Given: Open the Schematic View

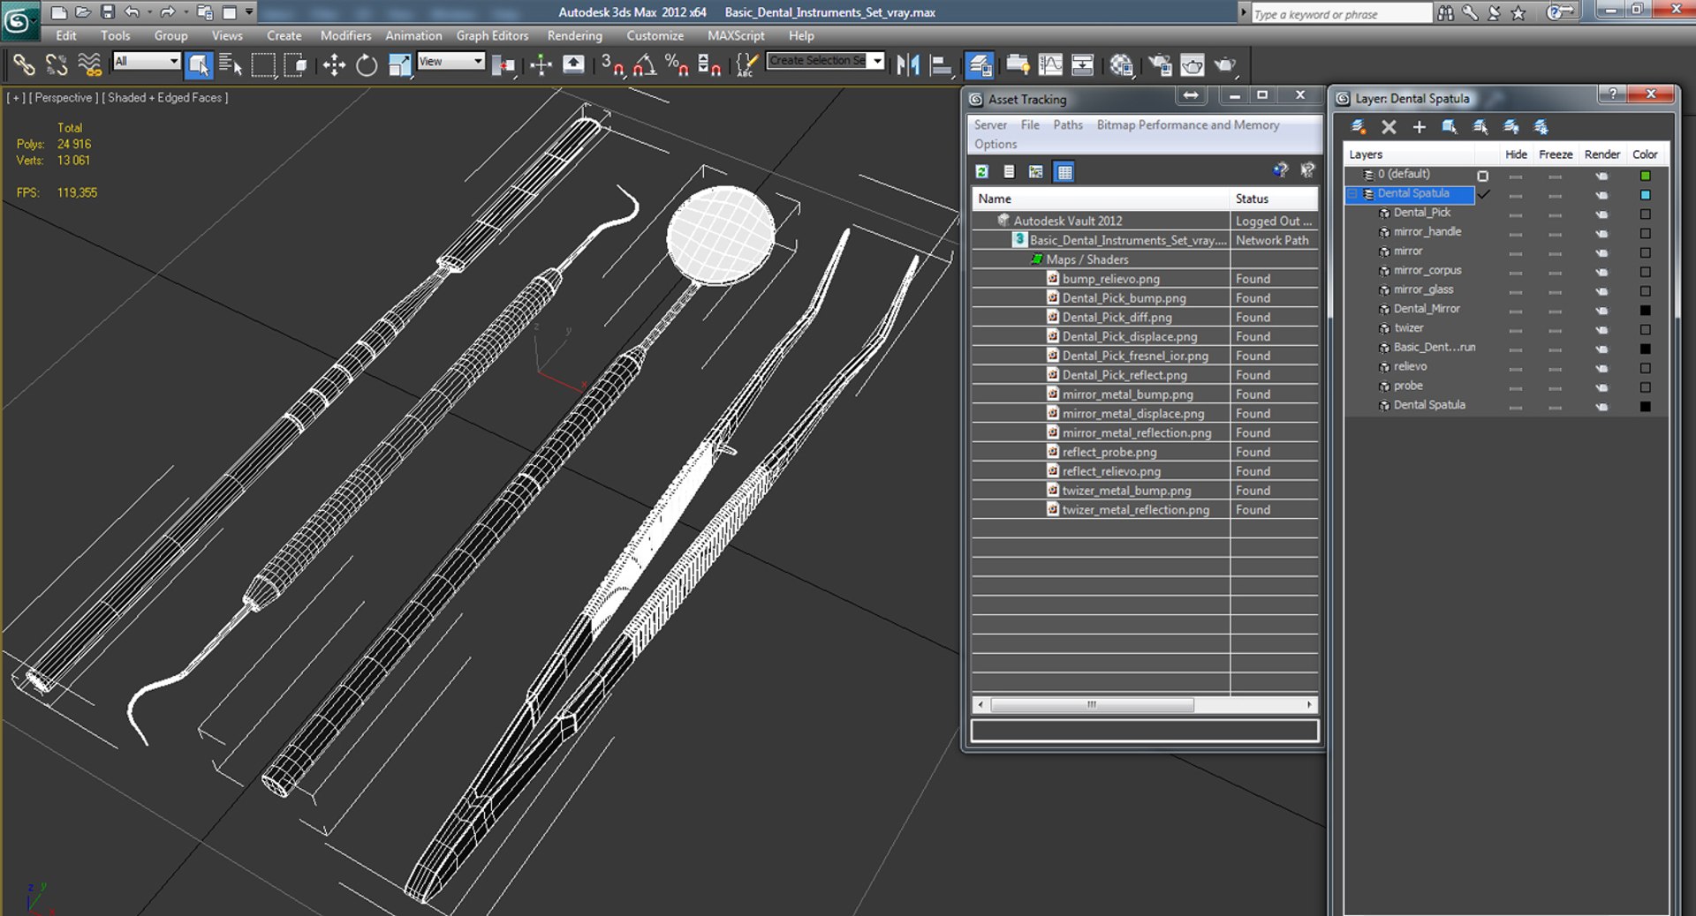Looking at the screenshot, I should (x=1082, y=64).
